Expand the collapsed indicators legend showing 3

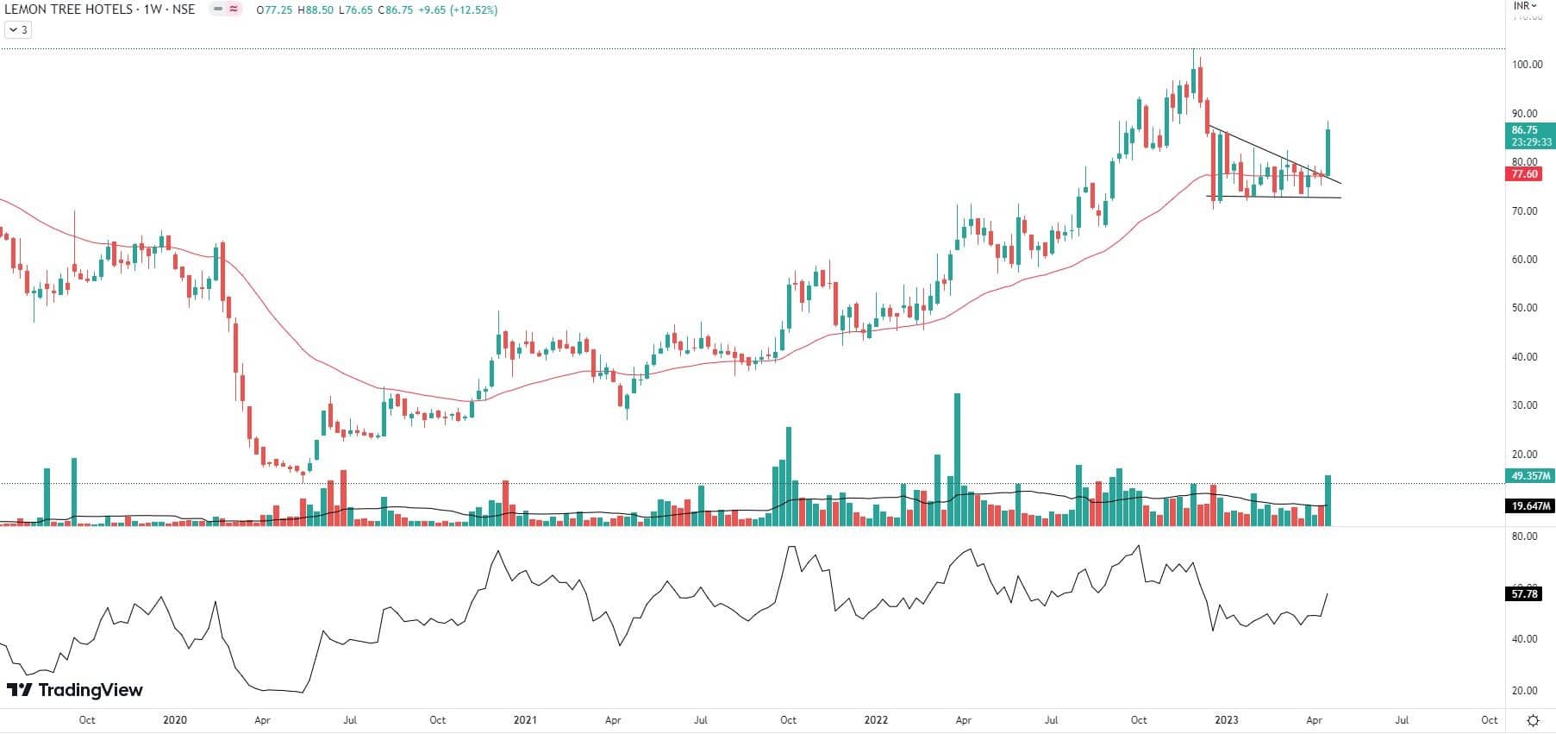click(x=17, y=30)
